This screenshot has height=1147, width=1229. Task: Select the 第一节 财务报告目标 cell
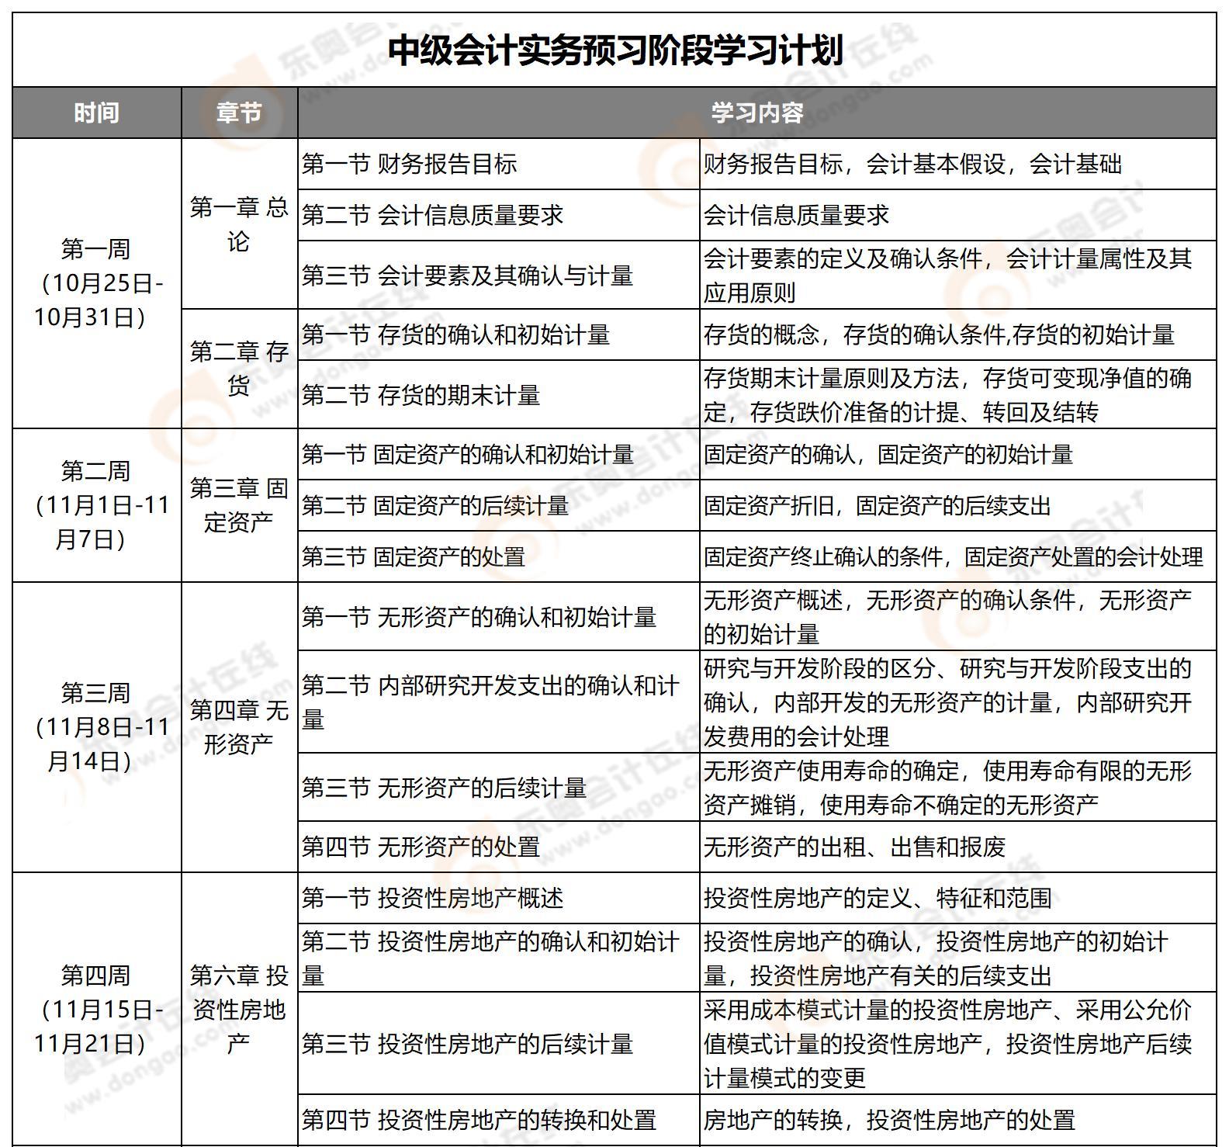coord(410,165)
